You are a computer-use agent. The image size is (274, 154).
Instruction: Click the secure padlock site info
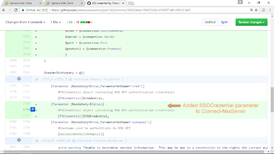23,10
